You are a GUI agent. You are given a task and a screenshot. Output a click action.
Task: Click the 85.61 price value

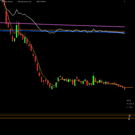pos(129,100)
